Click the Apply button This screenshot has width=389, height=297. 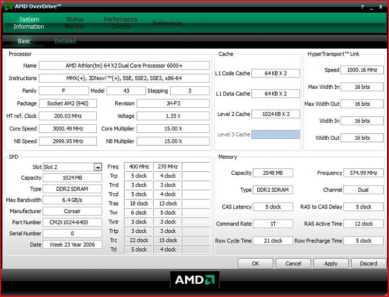click(x=331, y=263)
